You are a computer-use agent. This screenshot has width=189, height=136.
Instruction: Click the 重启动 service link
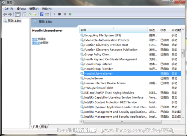36,43
